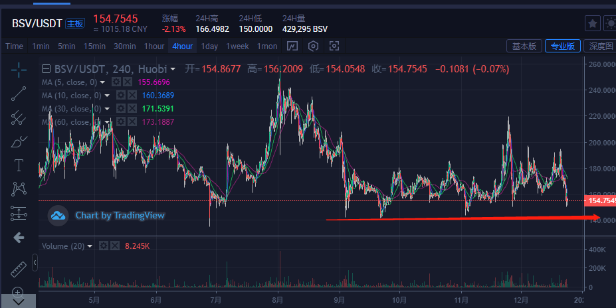The height and width of the screenshot is (308, 616).
Task: Select the 15min interval
Action: (x=94, y=46)
